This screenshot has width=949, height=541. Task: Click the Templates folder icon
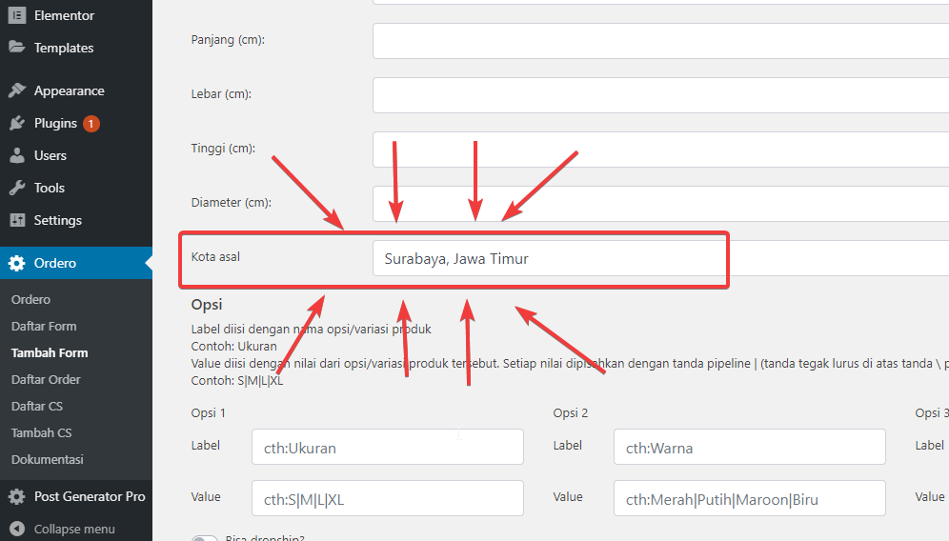(x=17, y=48)
